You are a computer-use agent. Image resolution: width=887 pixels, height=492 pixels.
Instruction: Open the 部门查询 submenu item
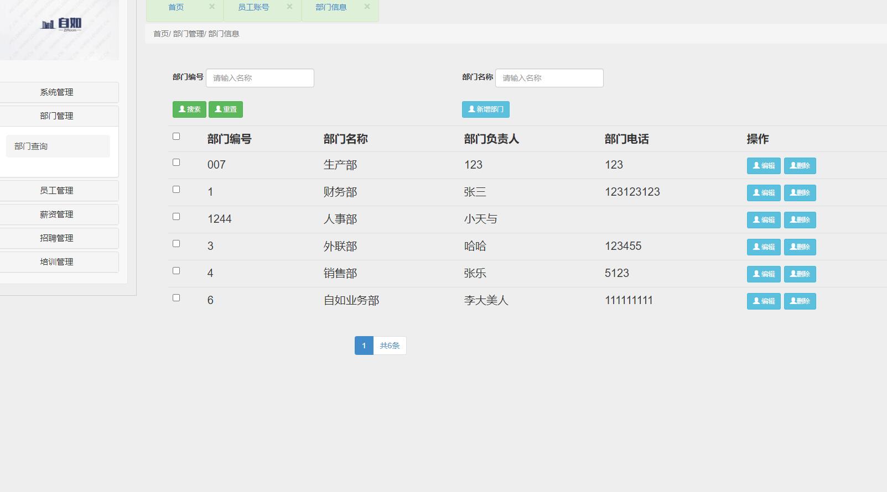(x=58, y=146)
